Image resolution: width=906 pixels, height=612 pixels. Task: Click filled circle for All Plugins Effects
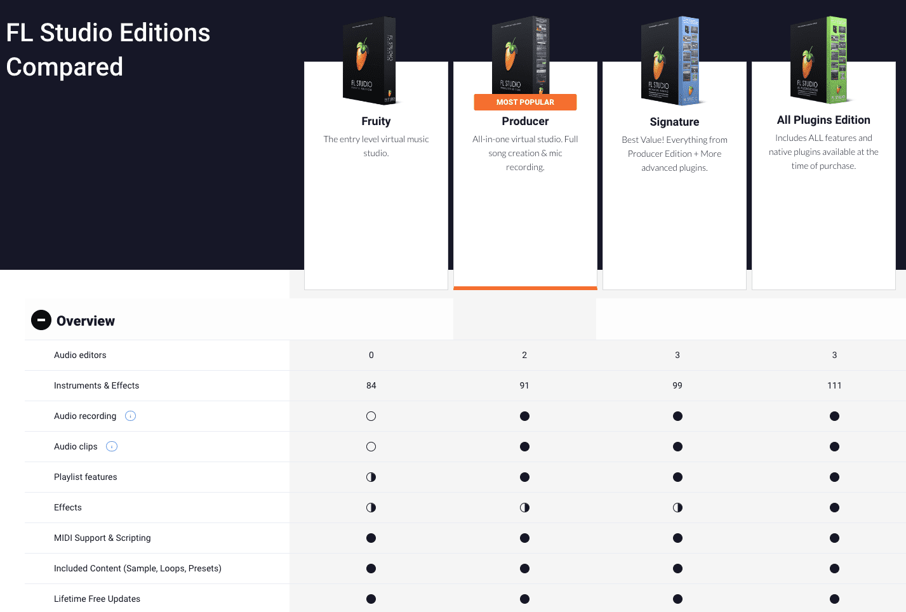pos(834,508)
